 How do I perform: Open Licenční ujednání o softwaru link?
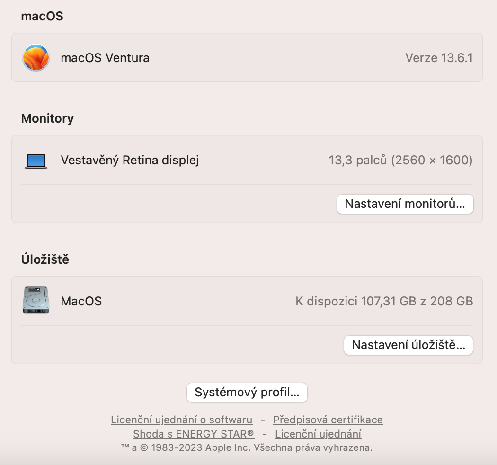pyautogui.click(x=181, y=420)
